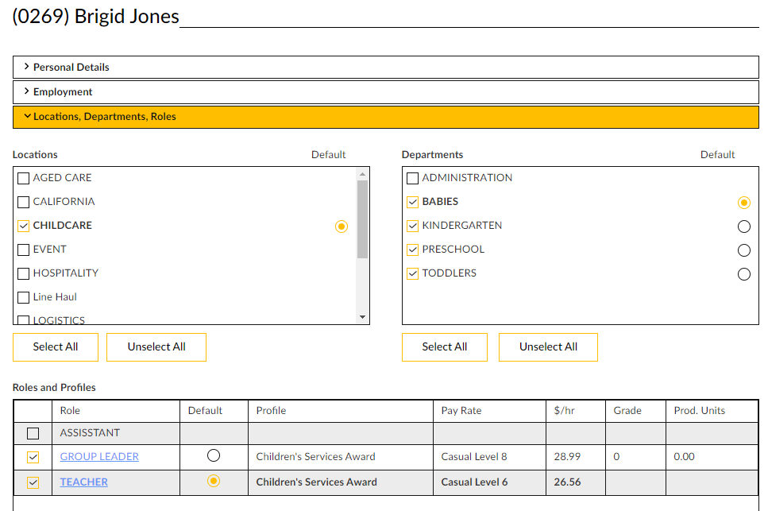Select the HOSPITALITY location checkbox
The height and width of the screenshot is (511, 768).
24,273
